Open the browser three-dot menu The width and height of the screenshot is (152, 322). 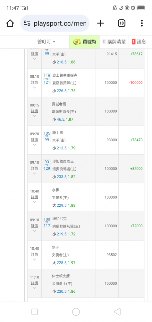[x=142, y=23]
